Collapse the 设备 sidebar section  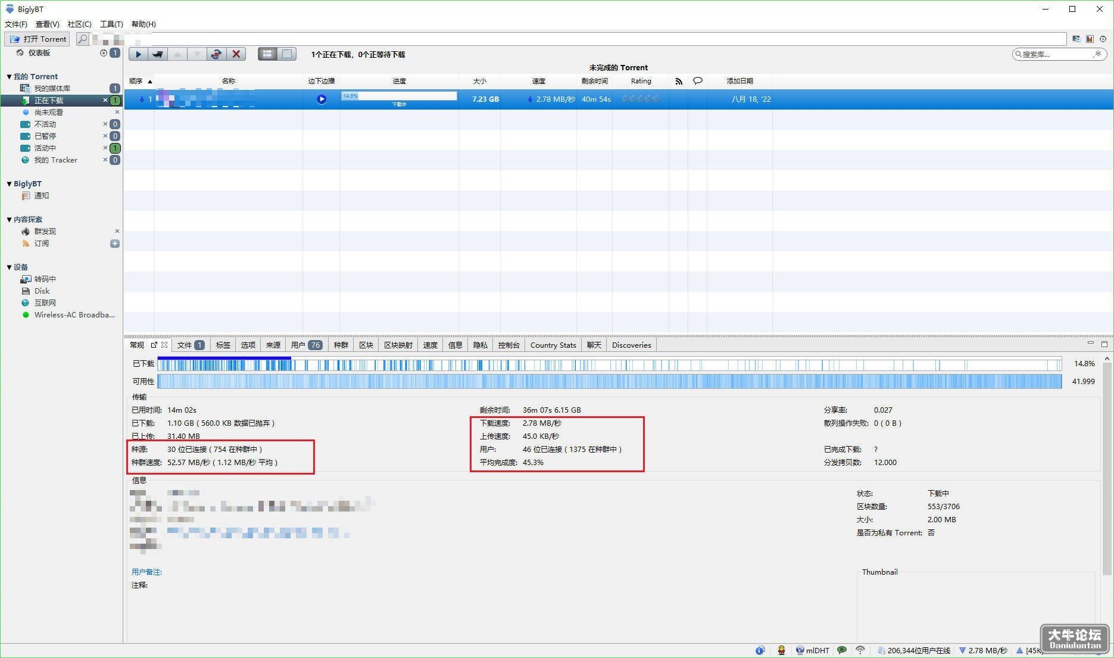pyautogui.click(x=9, y=267)
